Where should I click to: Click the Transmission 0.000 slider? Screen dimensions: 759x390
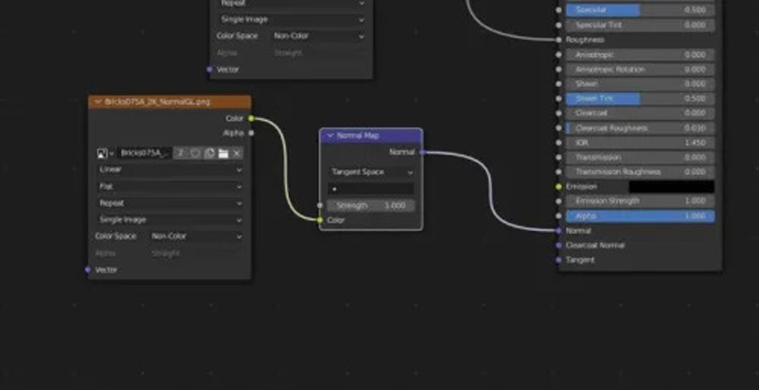pos(640,157)
